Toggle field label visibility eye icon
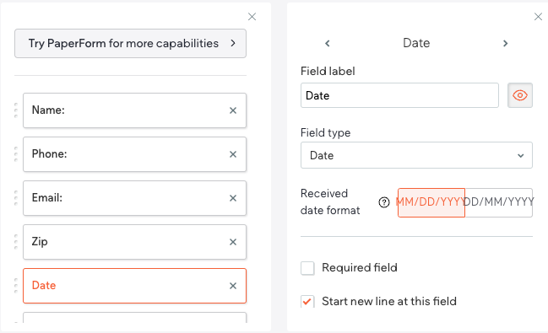Viewport: 548px width, 333px height. coord(519,95)
